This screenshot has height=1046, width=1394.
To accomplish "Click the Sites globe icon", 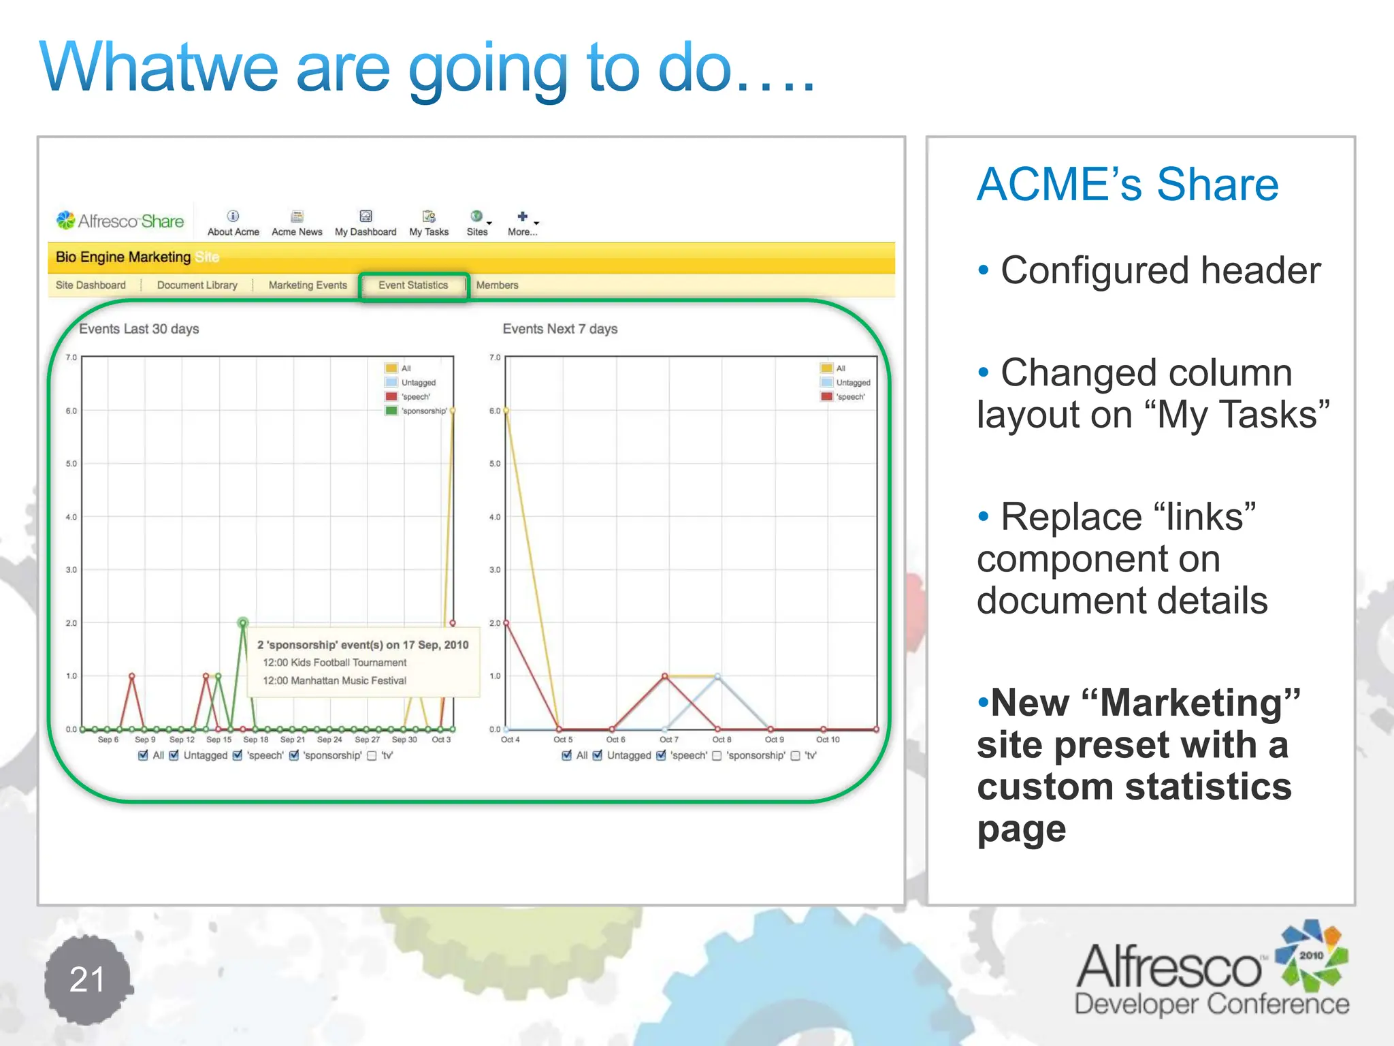I will click(476, 216).
